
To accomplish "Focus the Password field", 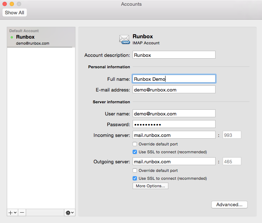I will (174, 124).
